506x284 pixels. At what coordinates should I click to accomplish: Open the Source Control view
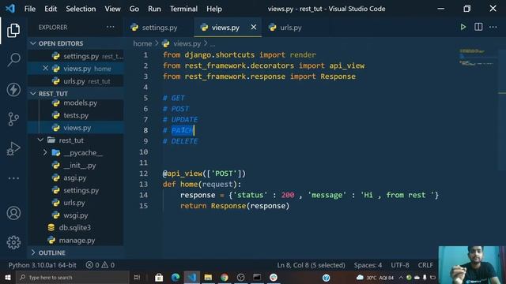click(x=13, y=119)
